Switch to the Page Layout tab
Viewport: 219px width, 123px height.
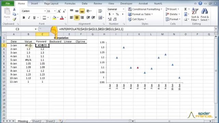tap(51, 4)
